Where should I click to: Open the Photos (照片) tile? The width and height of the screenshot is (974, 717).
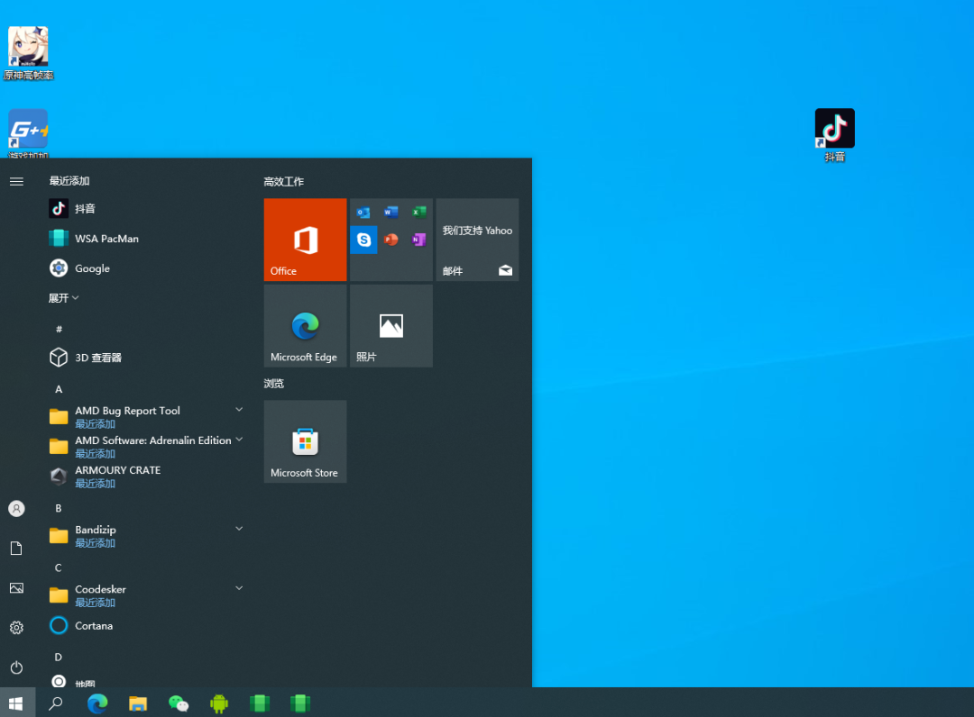click(391, 326)
